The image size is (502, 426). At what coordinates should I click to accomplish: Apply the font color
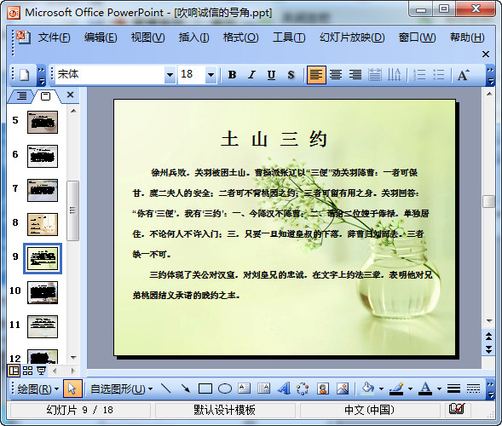coord(425,389)
